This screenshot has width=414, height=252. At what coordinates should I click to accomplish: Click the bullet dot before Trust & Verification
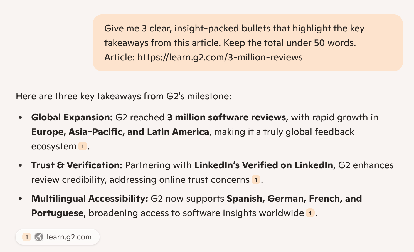click(20, 165)
